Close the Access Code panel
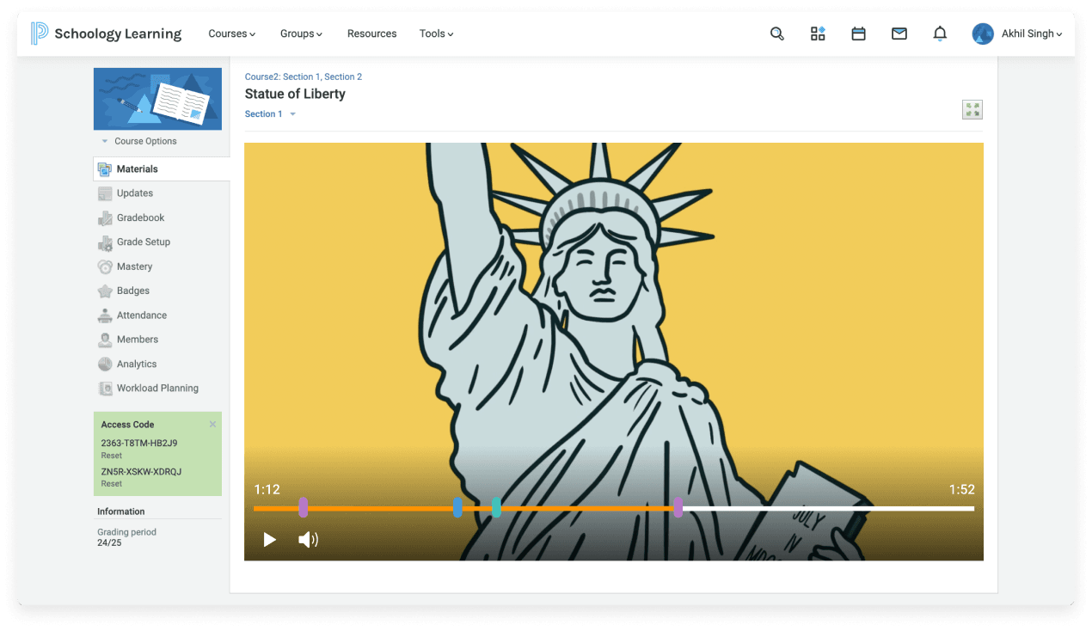This screenshot has height=631, width=1092. (212, 424)
